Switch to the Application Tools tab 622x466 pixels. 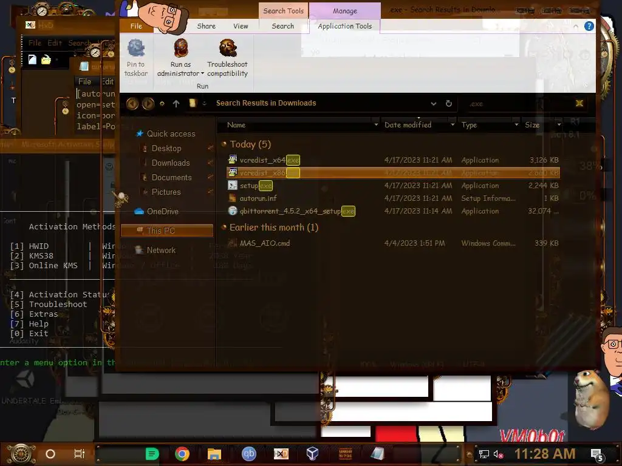pos(345,25)
